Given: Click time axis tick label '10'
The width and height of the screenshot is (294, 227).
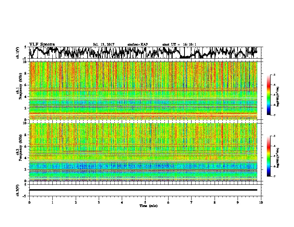Looking at the screenshot, I should 261,203.
